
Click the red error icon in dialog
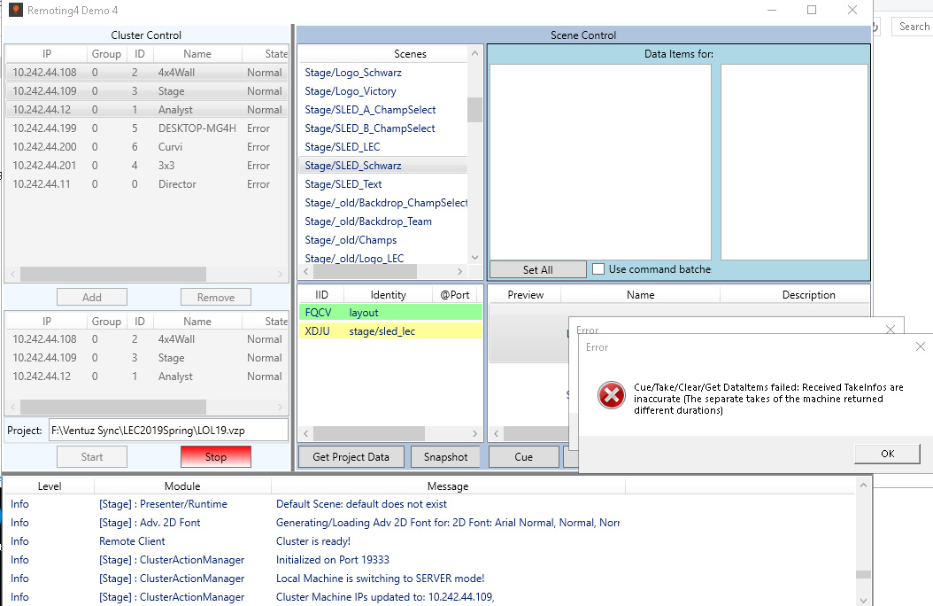tap(611, 395)
